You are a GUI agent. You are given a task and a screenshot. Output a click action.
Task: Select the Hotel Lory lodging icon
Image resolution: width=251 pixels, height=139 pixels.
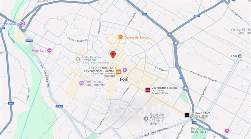[50, 51]
